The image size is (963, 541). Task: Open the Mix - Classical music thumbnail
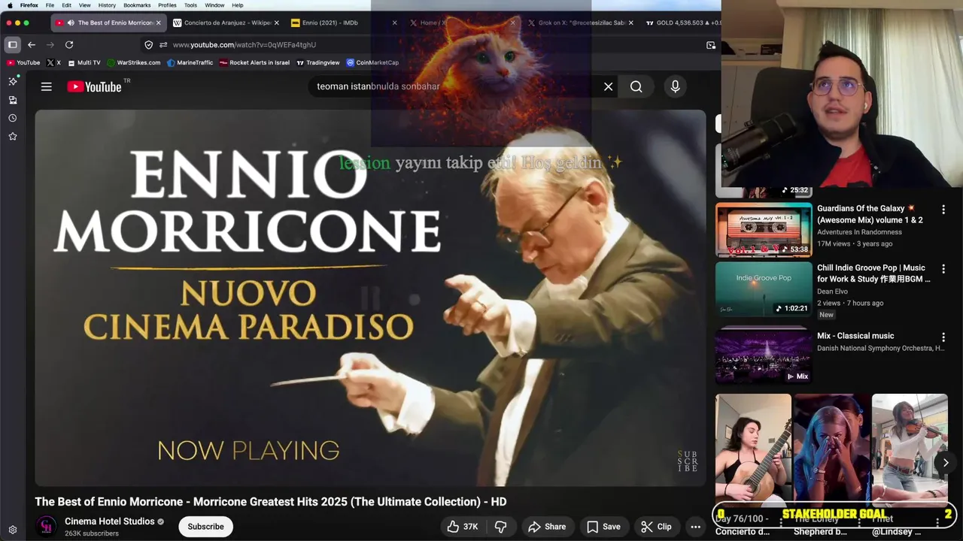(x=764, y=357)
